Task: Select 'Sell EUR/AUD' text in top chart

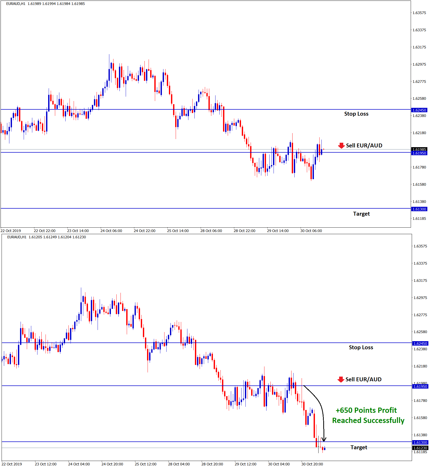Action: tap(364, 146)
